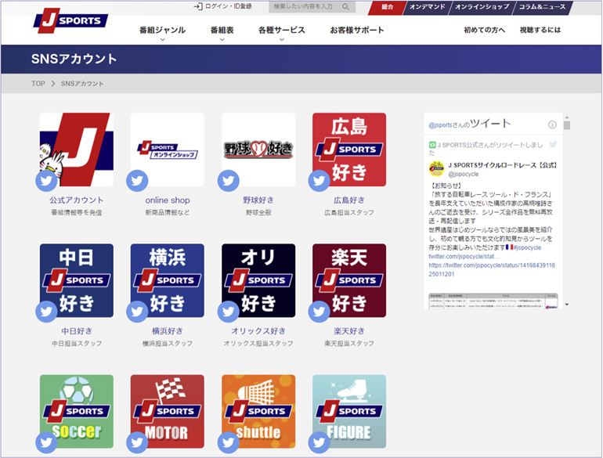Click the Twitter bird icon in tweet card
603x458 pixels.
(x=553, y=144)
